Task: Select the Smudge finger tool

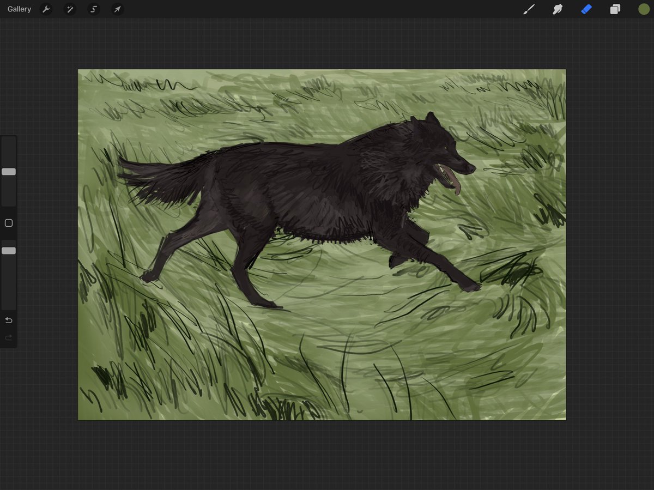Action: point(558,9)
